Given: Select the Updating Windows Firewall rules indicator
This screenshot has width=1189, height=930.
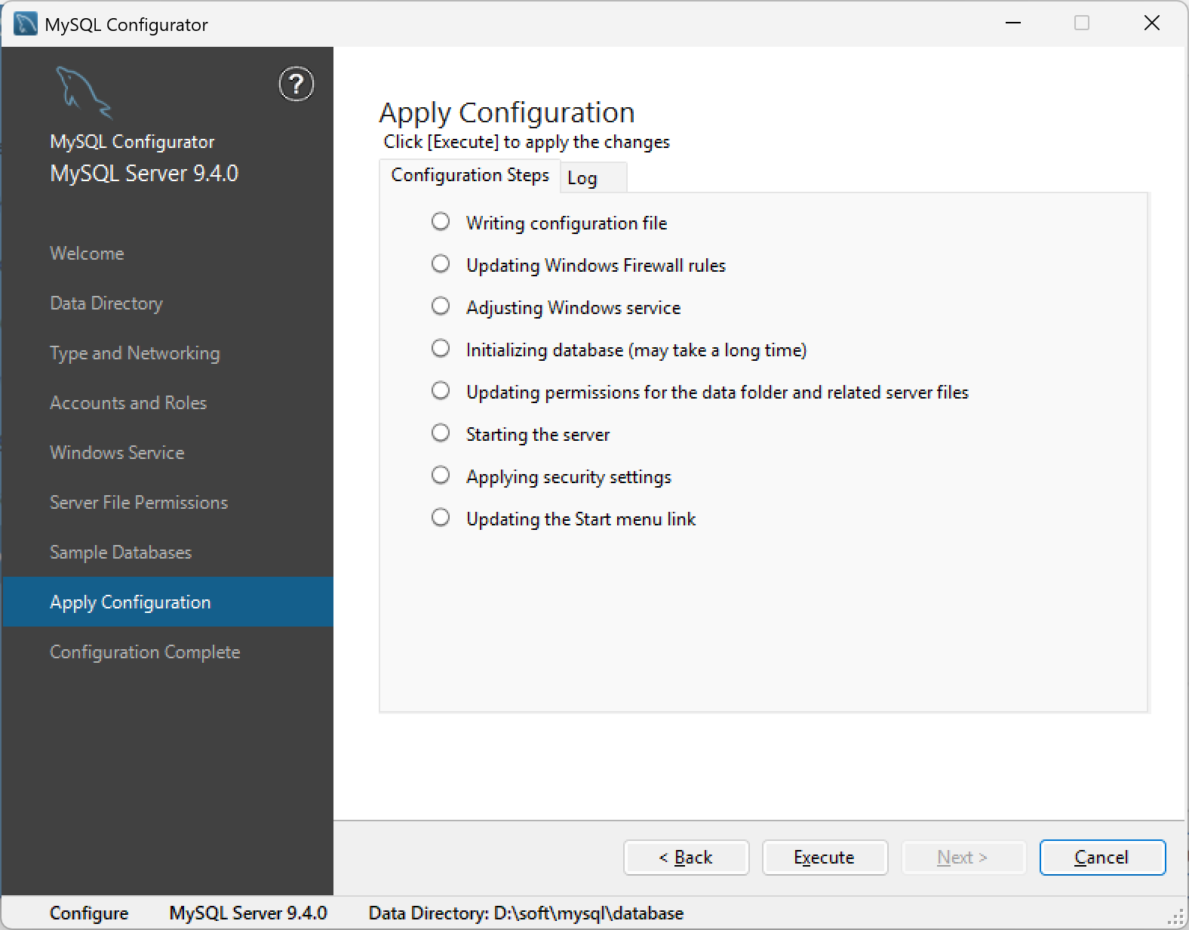Looking at the screenshot, I should pyautogui.click(x=441, y=263).
